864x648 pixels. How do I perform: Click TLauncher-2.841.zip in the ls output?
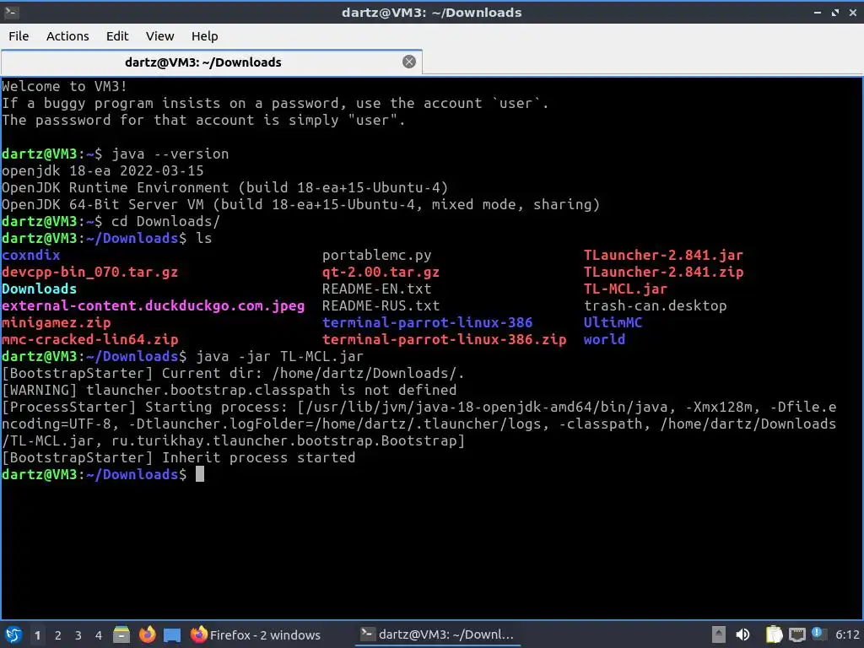[x=663, y=273]
